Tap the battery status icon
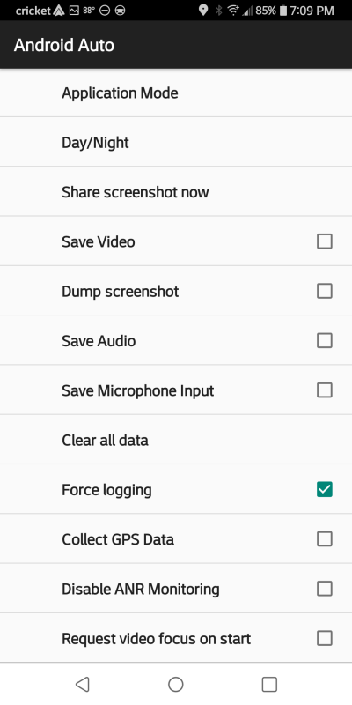Viewport: 352px width, 705px height. [282, 11]
